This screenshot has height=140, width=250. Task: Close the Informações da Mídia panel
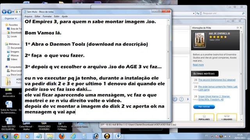coord(241,28)
